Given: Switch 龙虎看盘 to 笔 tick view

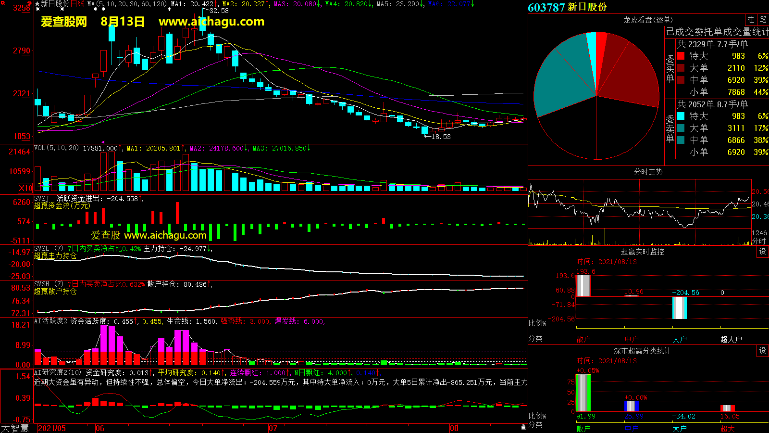Looking at the screenshot, I should 763,20.
